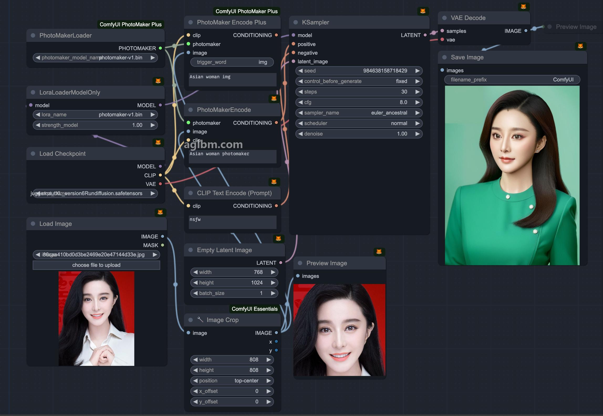The height and width of the screenshot is (416, 603).
Task: Open lora_name photomaker-v1.bin dropdown
Action: coord(95,115)
